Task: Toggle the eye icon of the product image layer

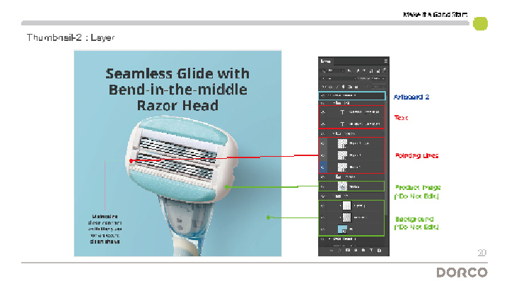Action: click(x=323, y=186)
